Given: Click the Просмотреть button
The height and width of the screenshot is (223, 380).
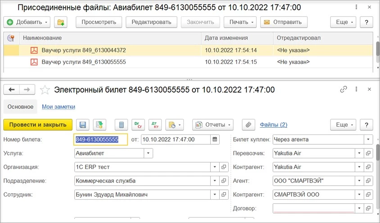Looking at the screenshot, I should [x=99, y=22].
